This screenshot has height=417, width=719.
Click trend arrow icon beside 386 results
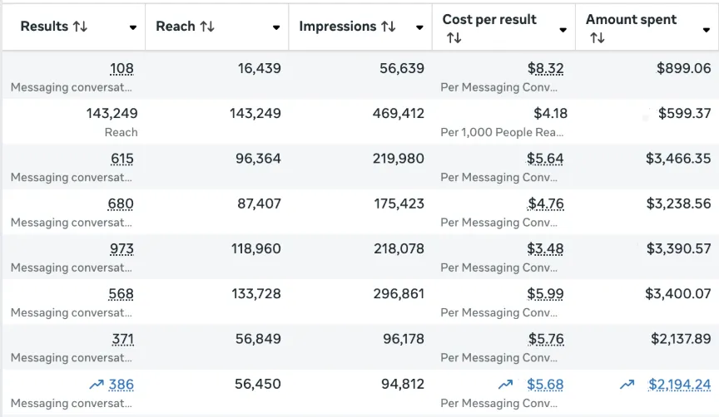96,385
